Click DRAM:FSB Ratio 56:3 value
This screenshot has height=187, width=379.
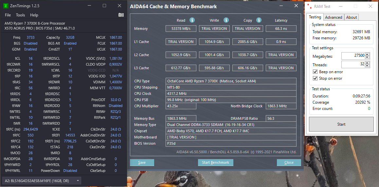point(281,118)
